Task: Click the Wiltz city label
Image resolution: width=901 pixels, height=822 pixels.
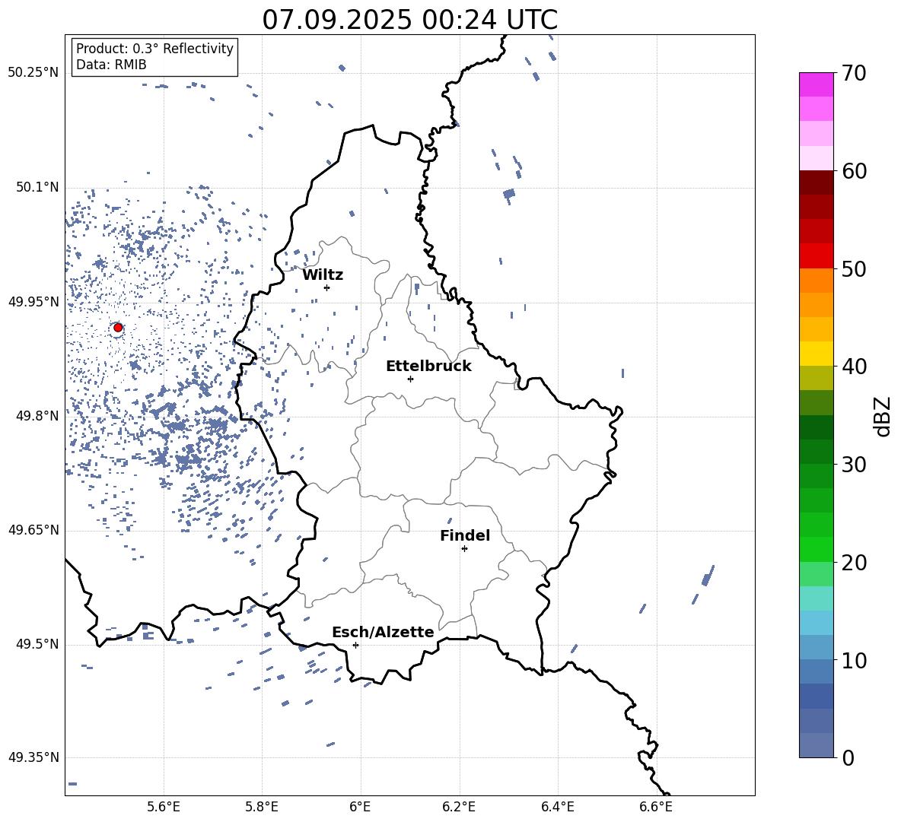Action: pyautogui.click(x=323, y=275)
